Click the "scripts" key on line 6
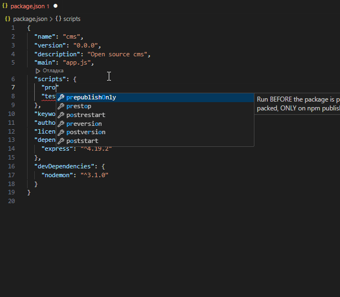The width and height of the screenshot is (340, 297). click(x=50, y=79)
